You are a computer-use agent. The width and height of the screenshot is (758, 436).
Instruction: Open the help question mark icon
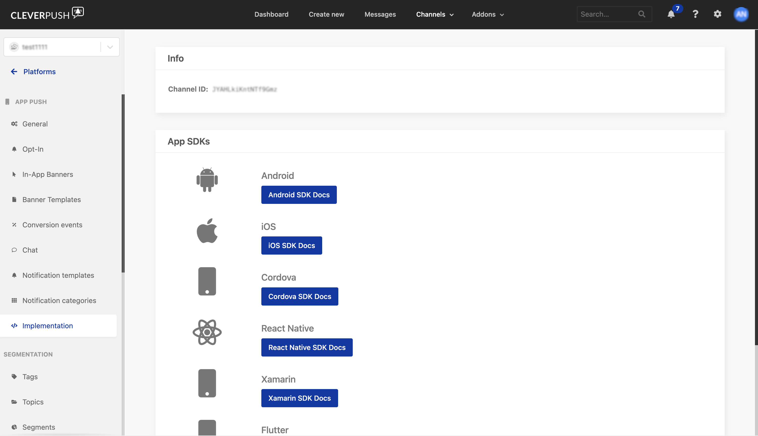pos(695,14)
